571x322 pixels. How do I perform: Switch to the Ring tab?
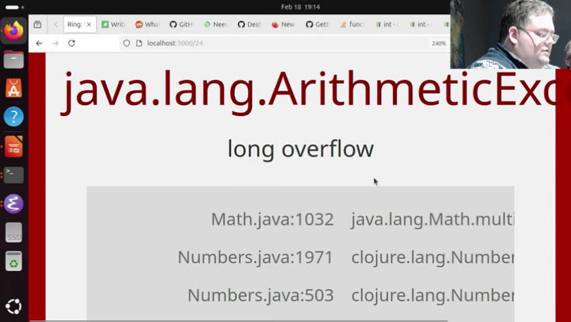point(80,24)
